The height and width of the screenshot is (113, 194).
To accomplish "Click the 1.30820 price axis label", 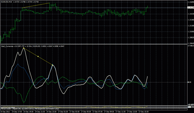I will (x=191, y=38).
